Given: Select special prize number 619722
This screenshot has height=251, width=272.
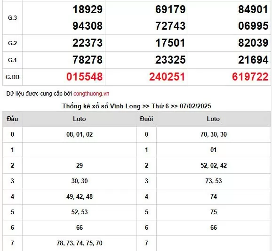Looking at the screenshot, I should pyautogui.click(x=250, y=77).
